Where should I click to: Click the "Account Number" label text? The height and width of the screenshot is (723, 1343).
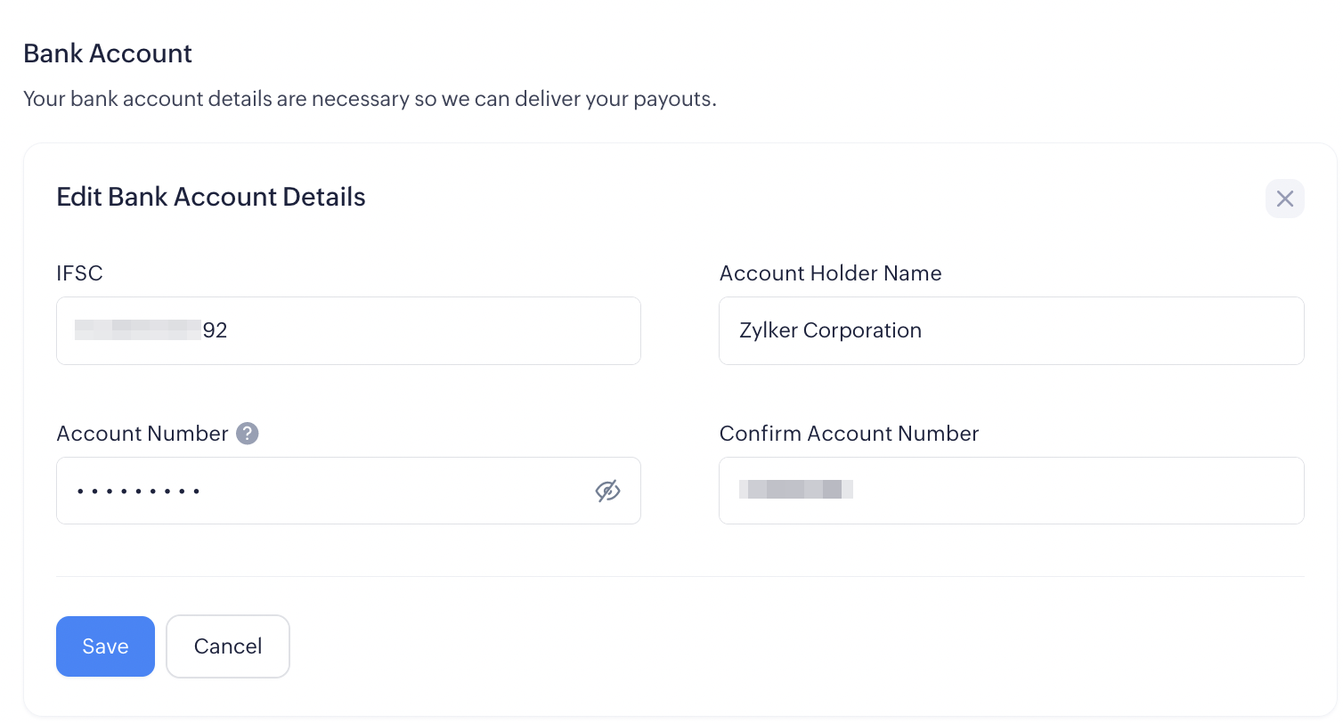(x=142, y=434)
